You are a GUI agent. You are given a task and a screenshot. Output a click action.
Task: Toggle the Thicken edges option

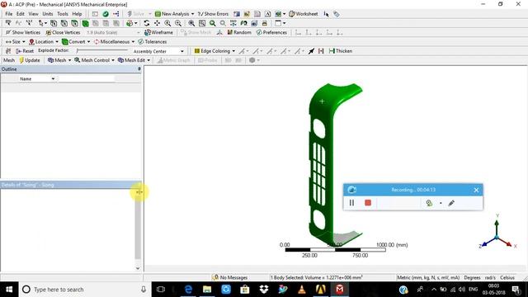341,51
